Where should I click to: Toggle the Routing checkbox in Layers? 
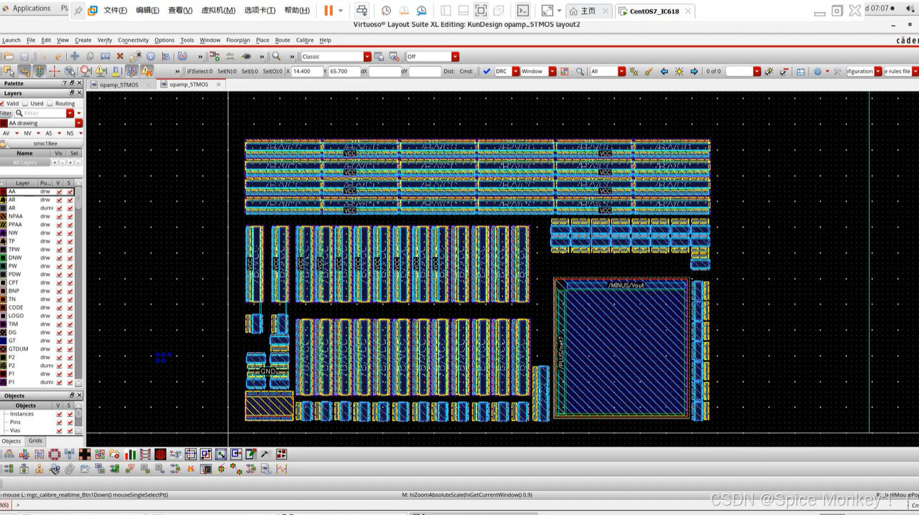(50, 103)
